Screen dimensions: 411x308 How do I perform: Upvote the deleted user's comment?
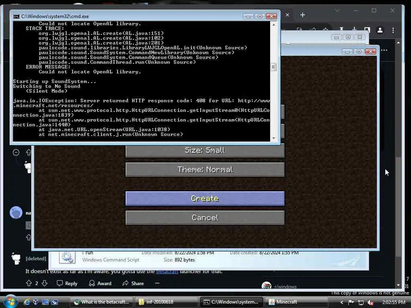(x=29, y=283)
